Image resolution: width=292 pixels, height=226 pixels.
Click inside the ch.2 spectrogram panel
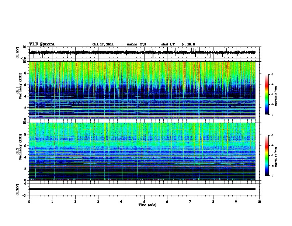142,151
